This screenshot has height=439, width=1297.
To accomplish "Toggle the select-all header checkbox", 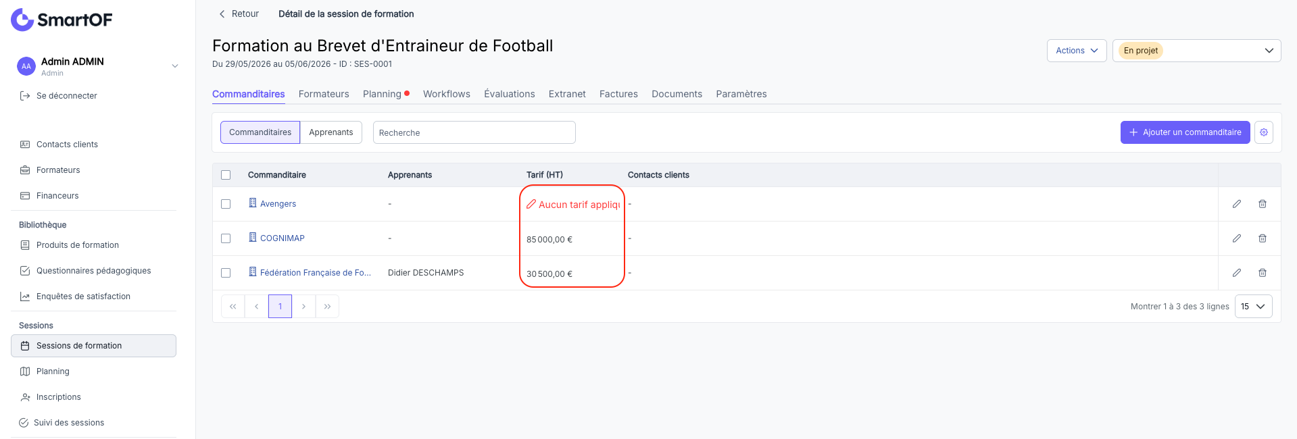I will [x=226, y=175].
